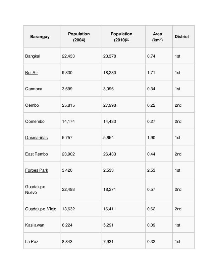This screenshot has height=278, width=214.
Task: Click the Bel-Air population 18,280 cell
Action: click(123, 73)
